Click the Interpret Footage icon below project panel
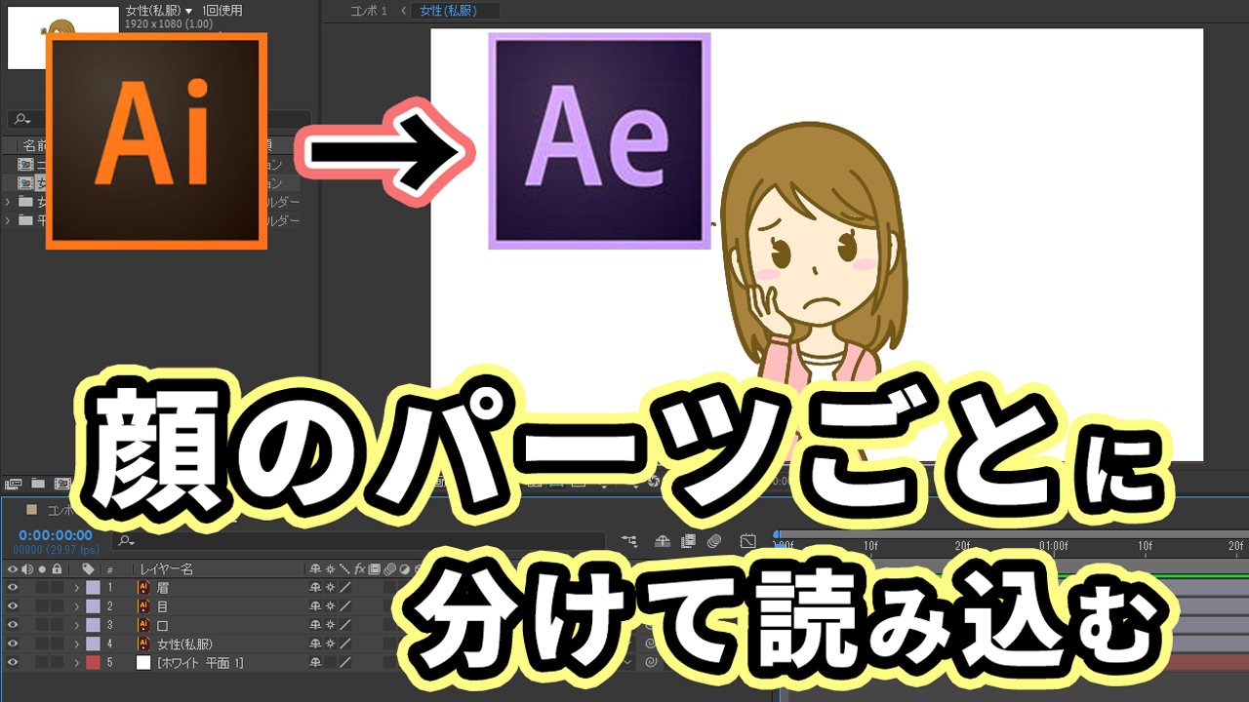1249x702 pixels. [13, 484]
